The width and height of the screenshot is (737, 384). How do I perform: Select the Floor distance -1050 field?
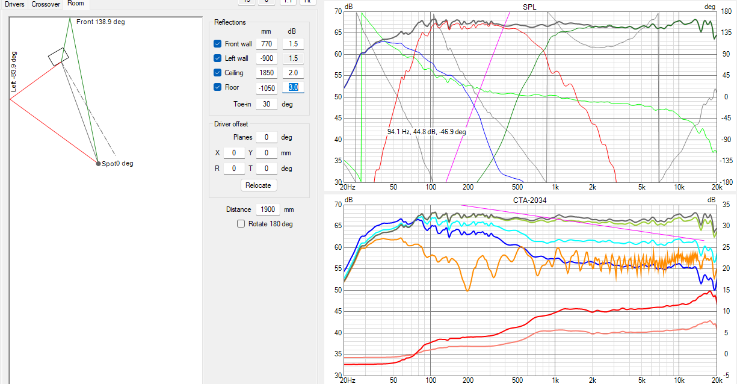pyautogui.click(x=267, y=88)
